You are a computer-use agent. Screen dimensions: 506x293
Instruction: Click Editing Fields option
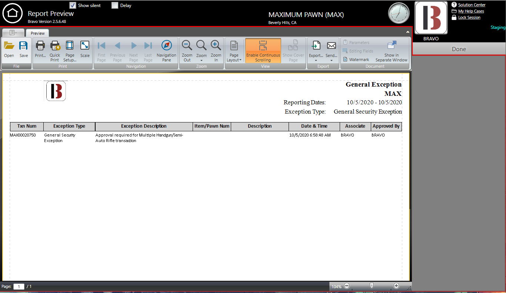(358, 51)
